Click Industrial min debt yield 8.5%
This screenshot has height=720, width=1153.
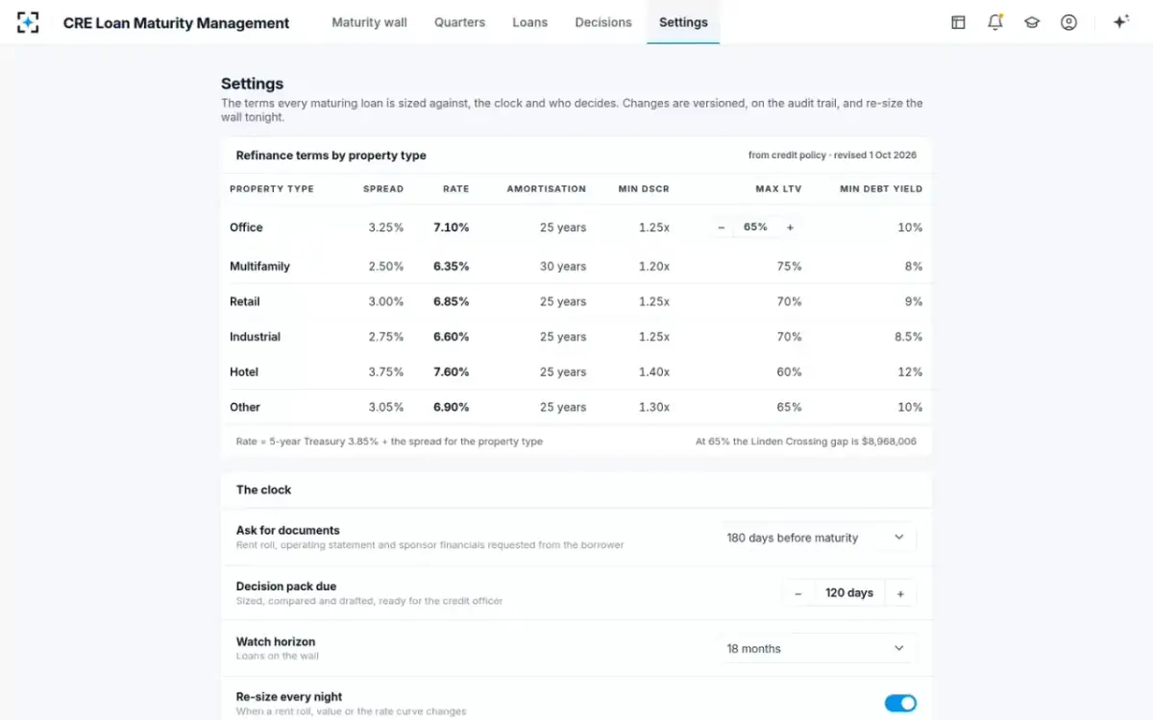click(x=908, y=337)
